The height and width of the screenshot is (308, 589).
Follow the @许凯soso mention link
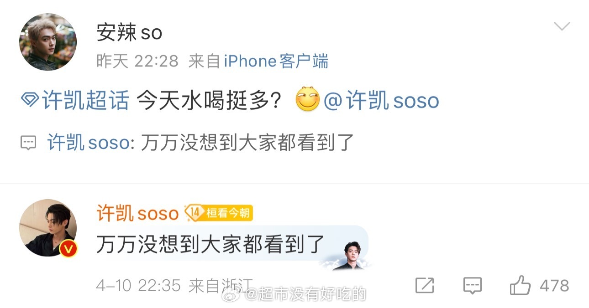pos(381,101)
